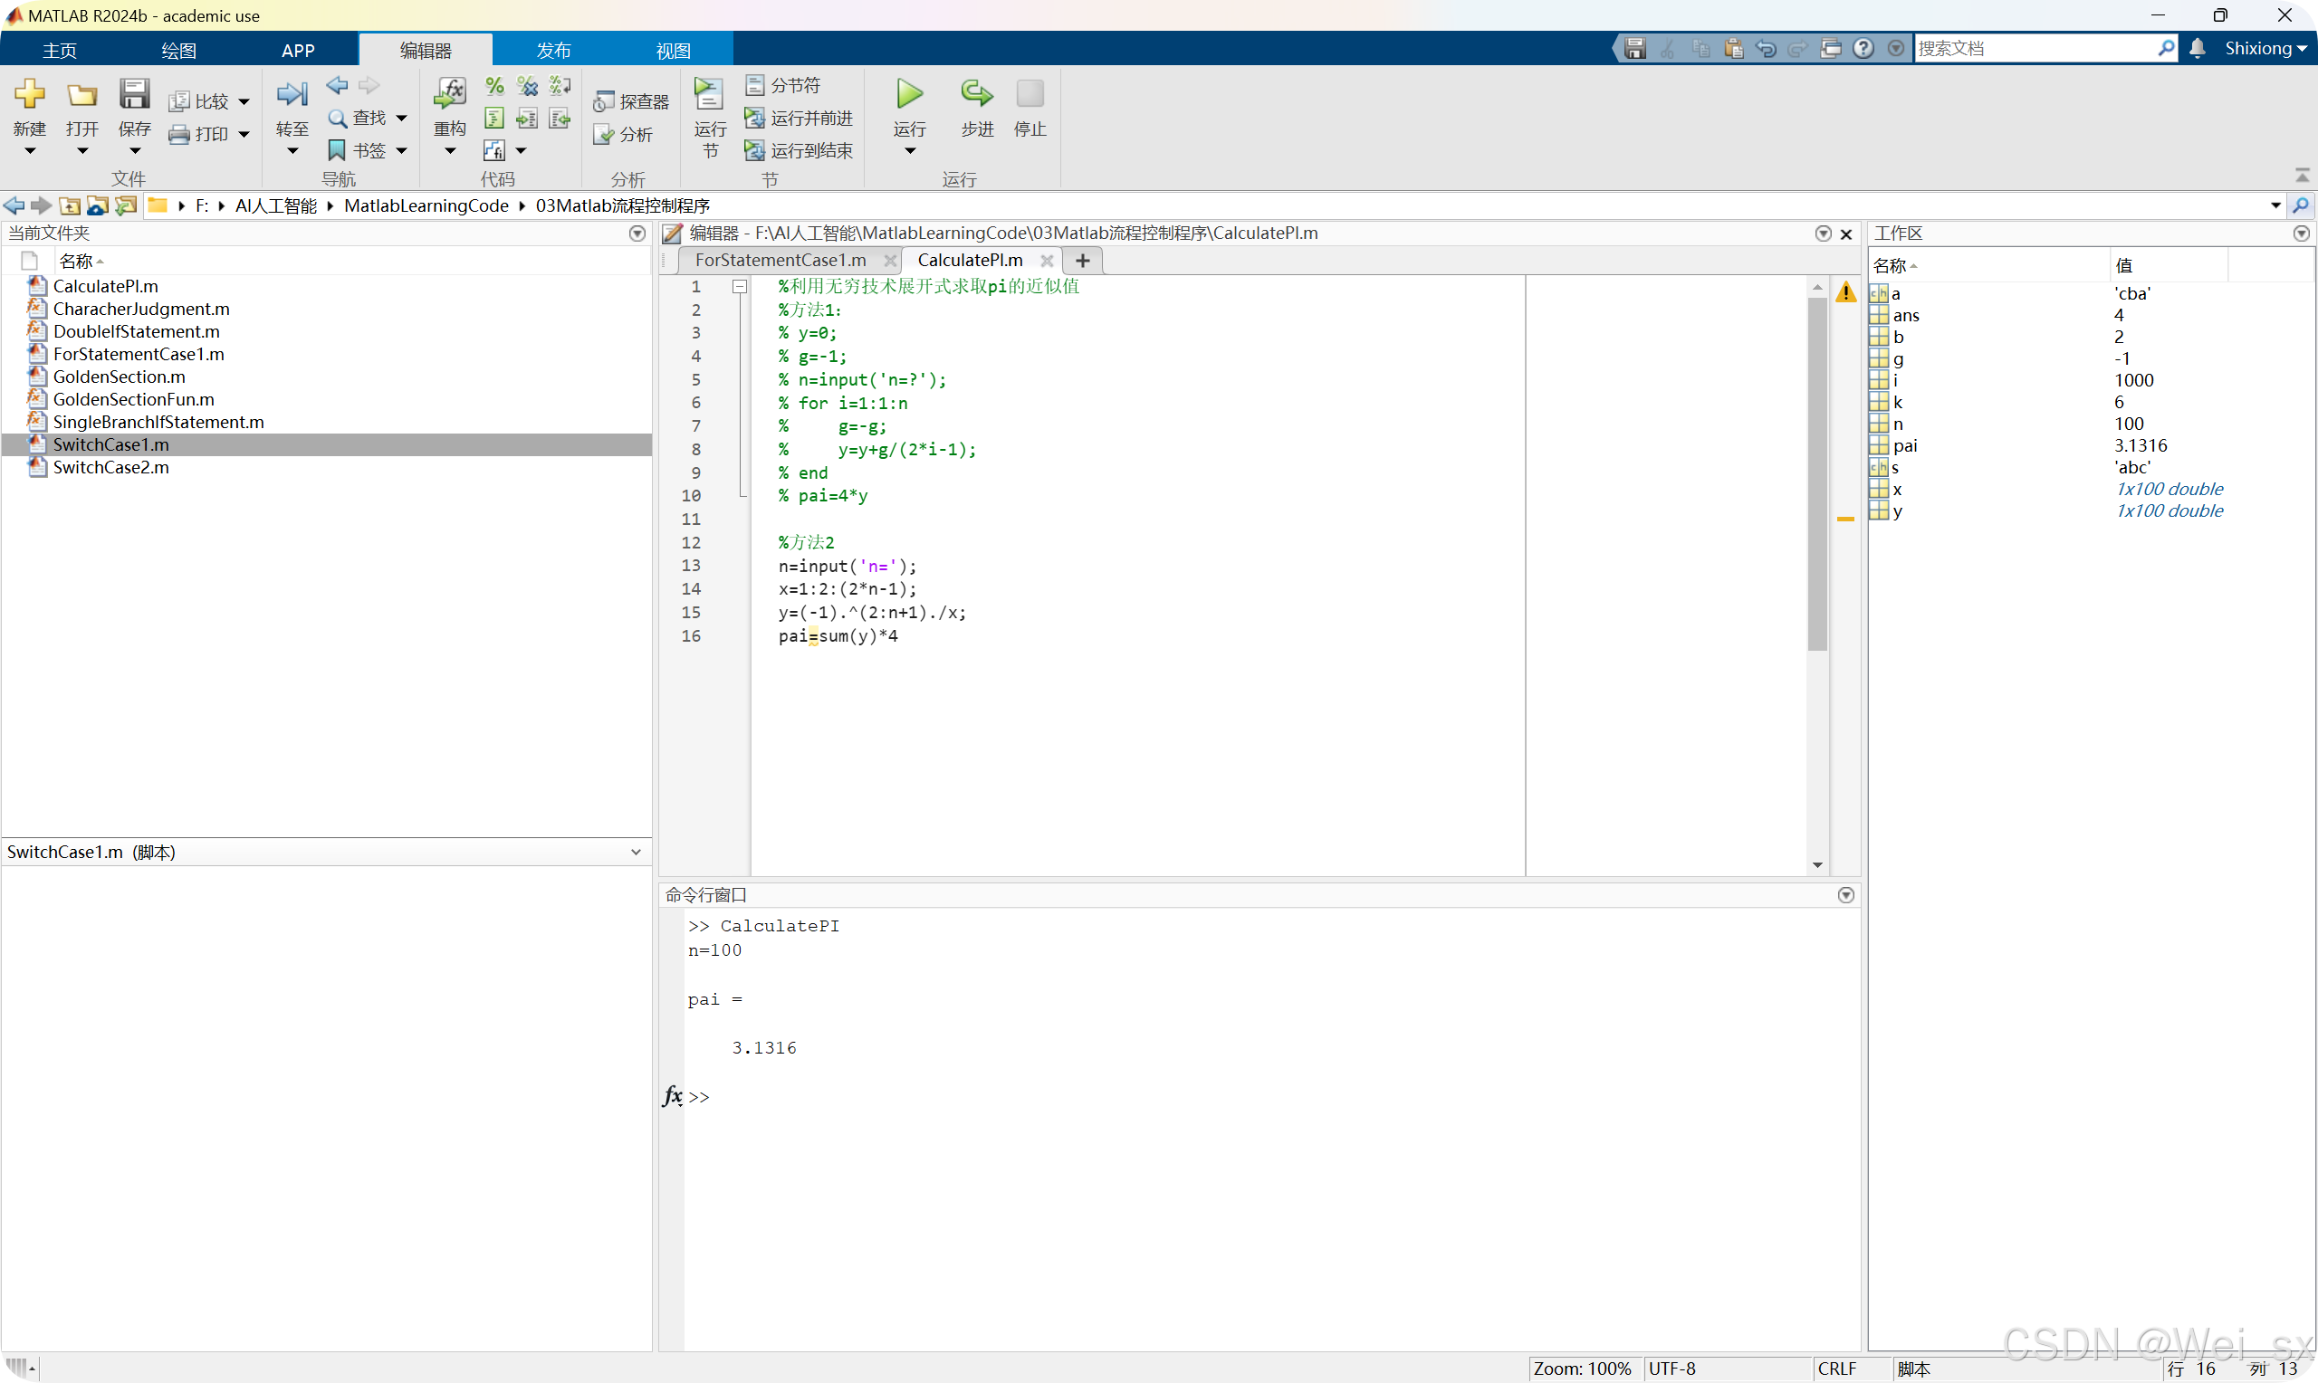The image size is (2318, 1383).
Task: Click the Run Section icon
Action: click(x=708, y=94)
